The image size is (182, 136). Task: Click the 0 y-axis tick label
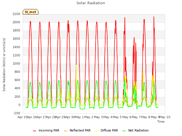coord(19,105)
